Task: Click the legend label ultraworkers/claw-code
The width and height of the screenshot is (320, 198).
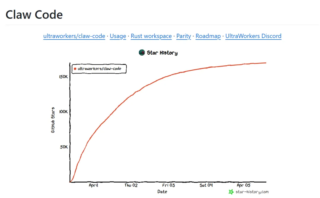Action: [99, 69]
